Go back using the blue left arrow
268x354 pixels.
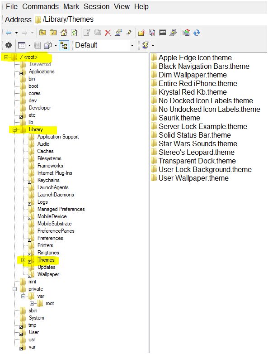[9, 33]
